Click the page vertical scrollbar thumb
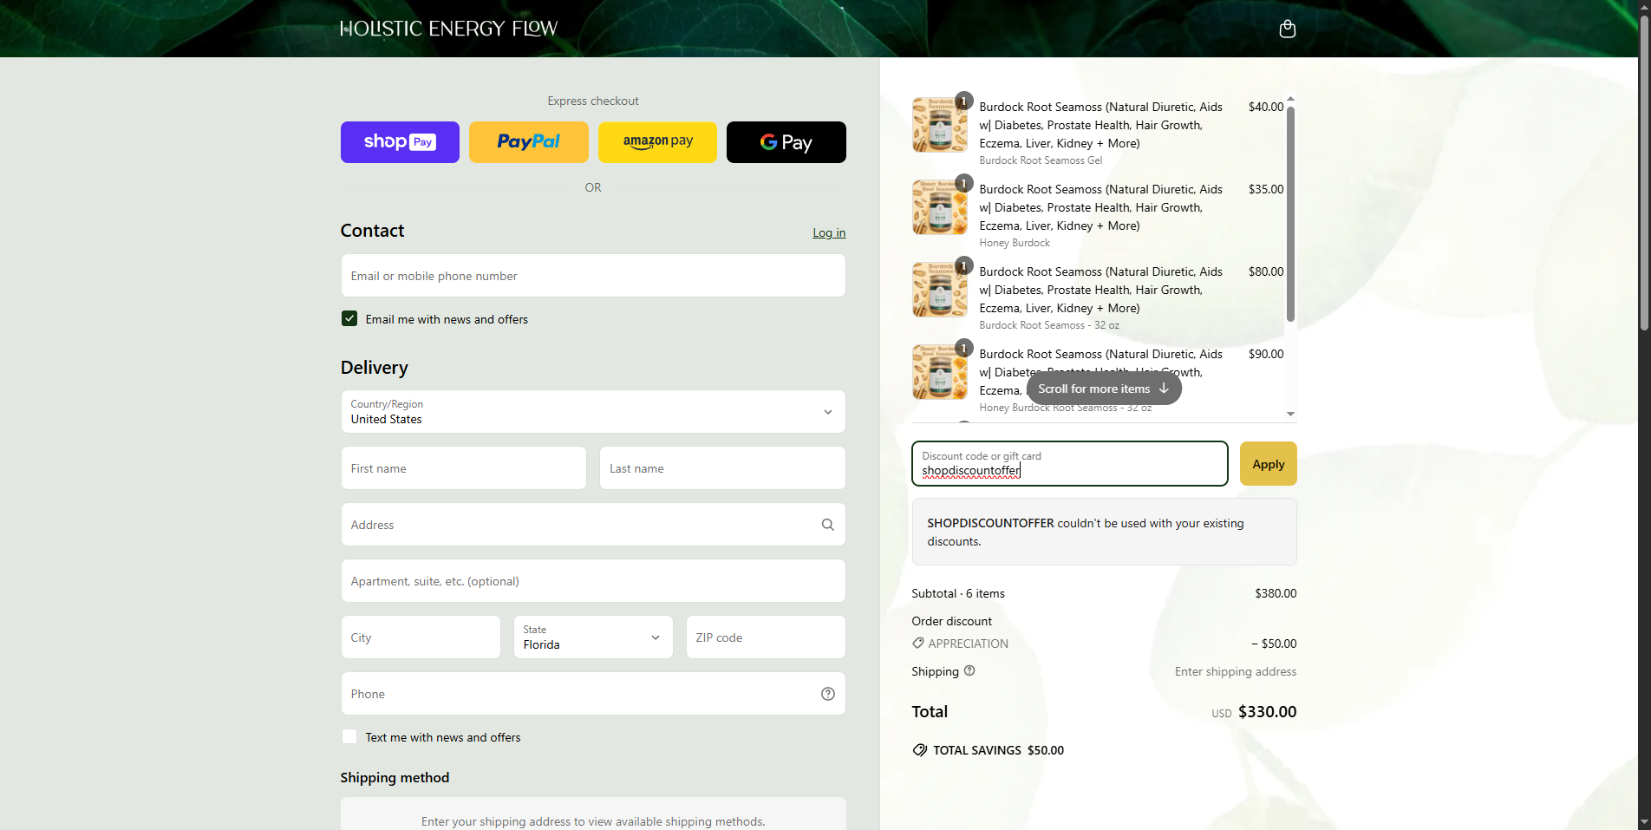Image resolution: width=1651 pixels, height=830 pixels. point(1644,173)
